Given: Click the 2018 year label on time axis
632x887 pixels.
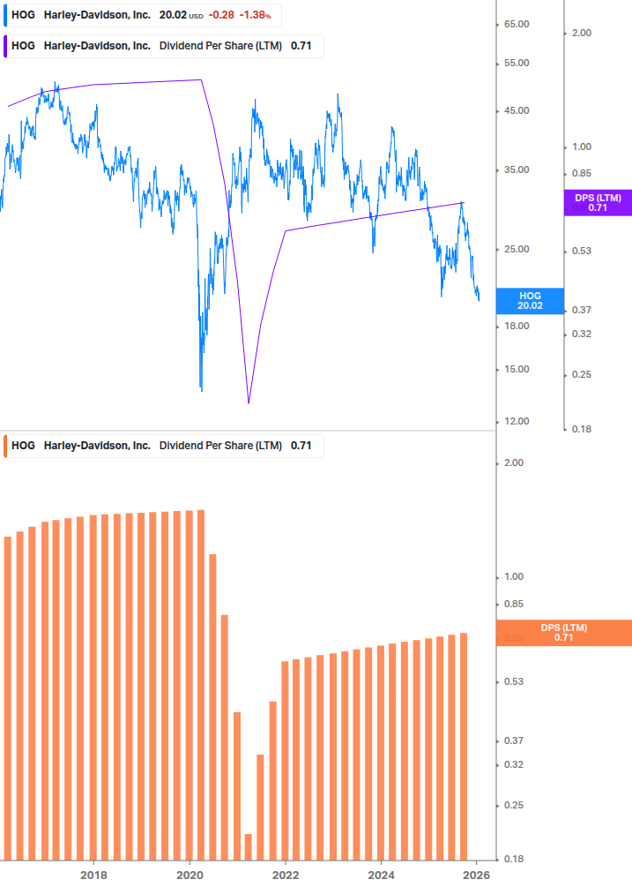Looking at the screenshot, I should coord(93,876).
